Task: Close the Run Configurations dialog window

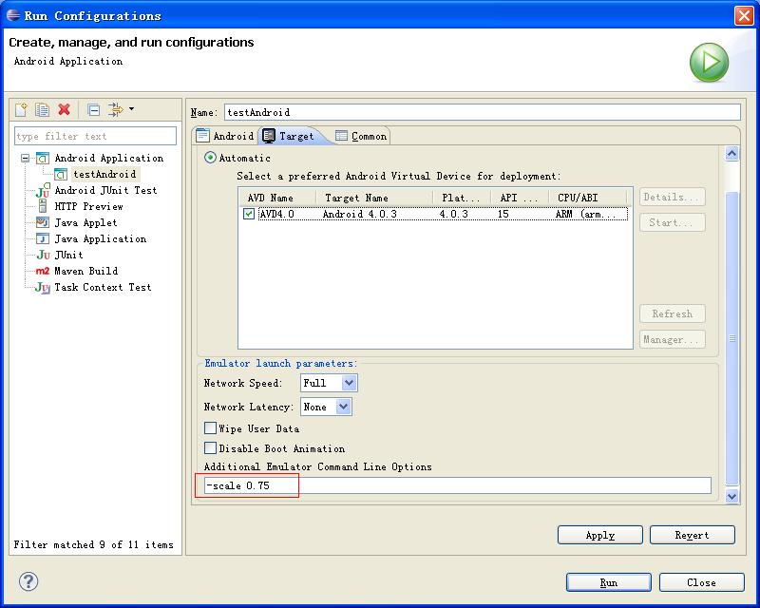Action: pyautogui.click(x=744, y=15)
